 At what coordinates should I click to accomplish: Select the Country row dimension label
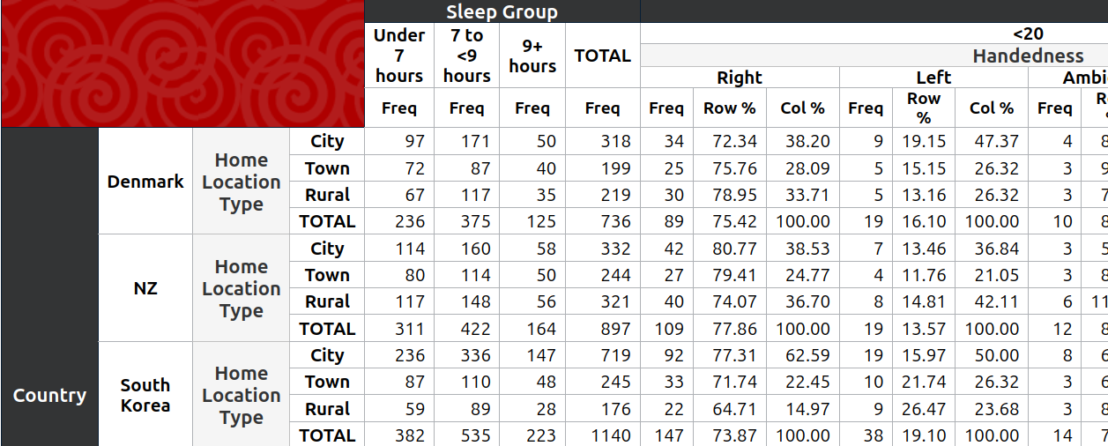49,395
